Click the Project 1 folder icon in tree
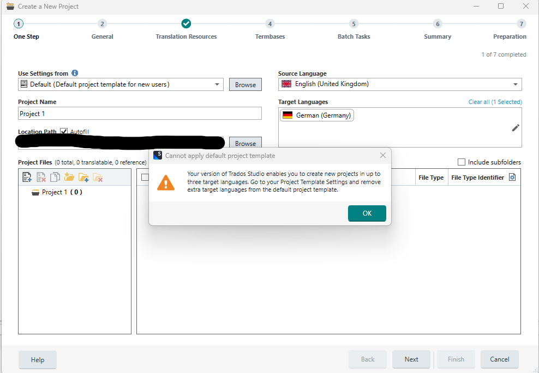 (35, 193)
